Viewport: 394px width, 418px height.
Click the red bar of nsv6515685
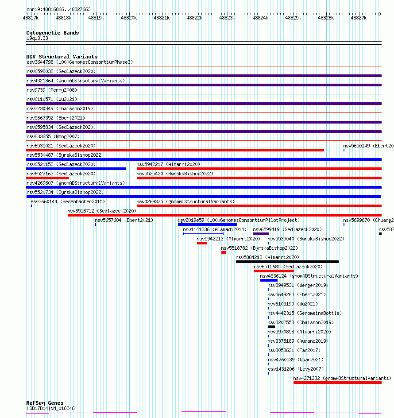point(274,271)
